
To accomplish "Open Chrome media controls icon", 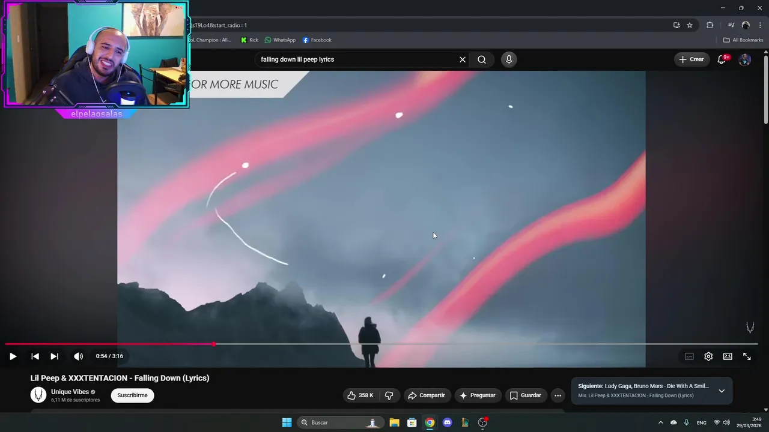I will (x=731, y=25).
